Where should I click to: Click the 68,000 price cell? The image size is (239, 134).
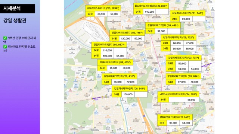(x=192, y=100)
